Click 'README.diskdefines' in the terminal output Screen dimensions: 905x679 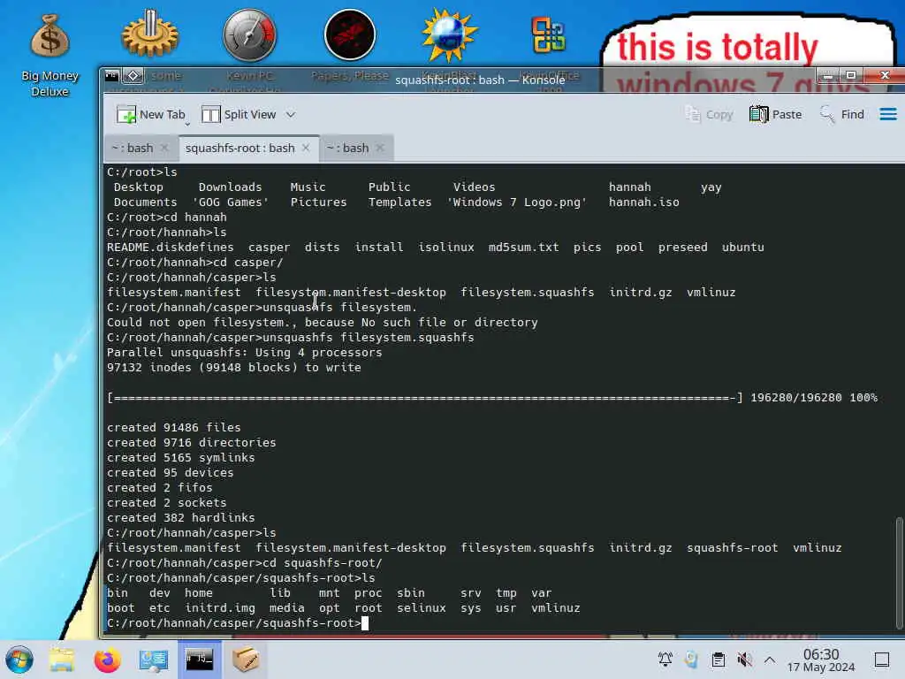point(171,248)
